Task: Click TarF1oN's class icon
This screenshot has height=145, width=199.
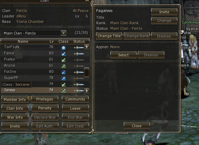Action: [63, 48]
